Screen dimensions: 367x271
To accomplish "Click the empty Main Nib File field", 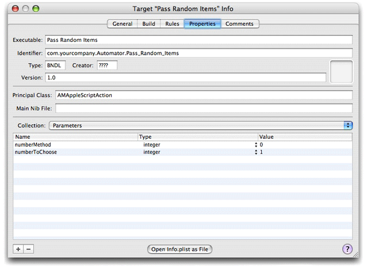I will 202,108.
